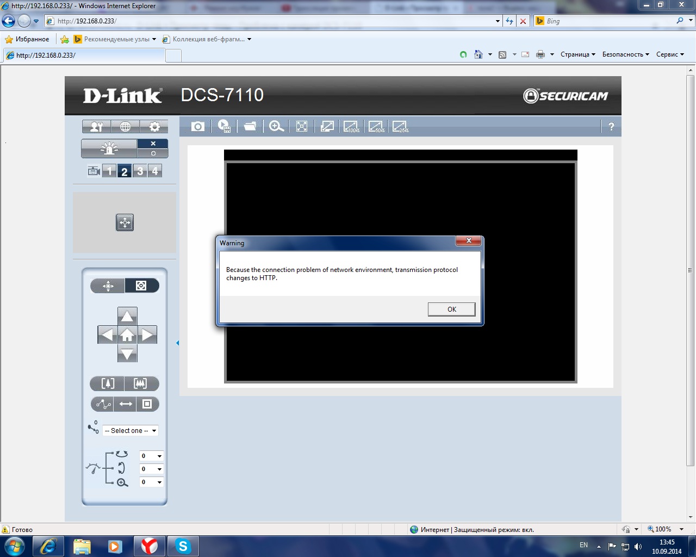Click the resize window arrow icon
The width and height of the screenshot is (696, 557).
click(327, 126)
